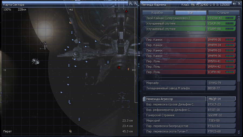The image size is (243, 137).
Task: Click scroll-down double arrow at list bottom
Action: coord(239,132)
